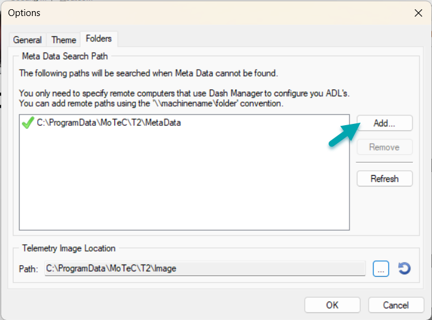Click the Path: label

pos(28,269)
